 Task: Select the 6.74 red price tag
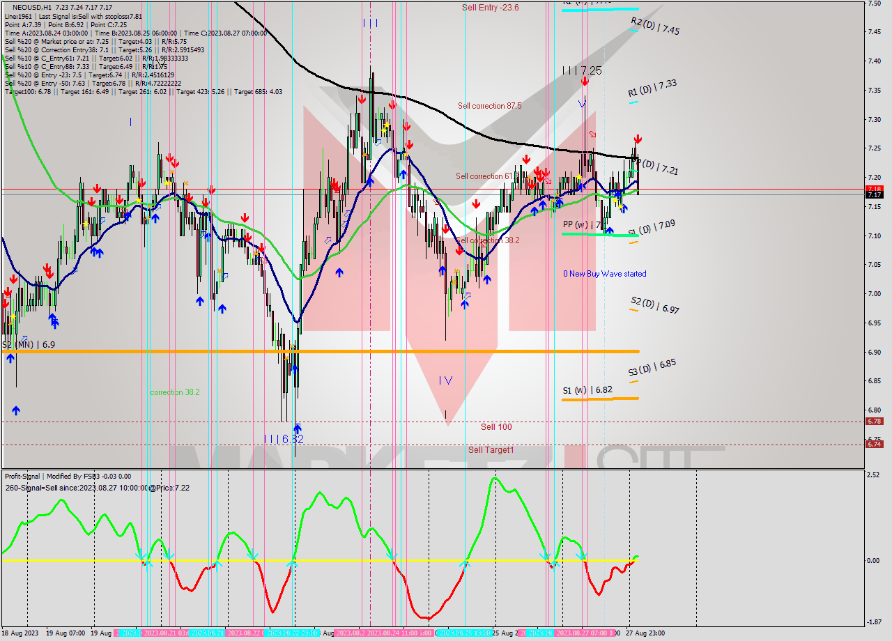click(x=874, y=445)
